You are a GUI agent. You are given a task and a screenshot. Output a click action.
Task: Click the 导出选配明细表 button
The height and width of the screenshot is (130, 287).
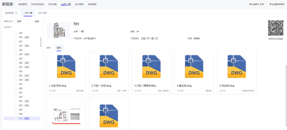(276, 4)
